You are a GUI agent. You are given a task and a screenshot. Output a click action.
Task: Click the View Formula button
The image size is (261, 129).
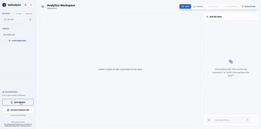[x=230, y=6]
